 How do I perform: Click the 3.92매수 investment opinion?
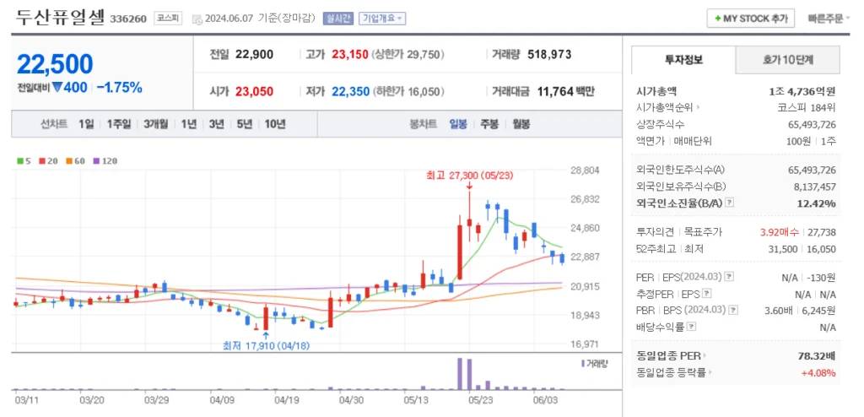tap(779, 232)
